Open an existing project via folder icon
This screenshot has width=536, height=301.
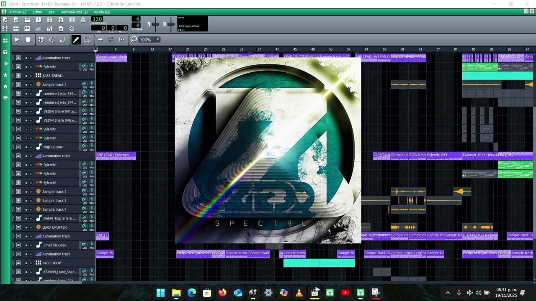(x=27, y=20)
